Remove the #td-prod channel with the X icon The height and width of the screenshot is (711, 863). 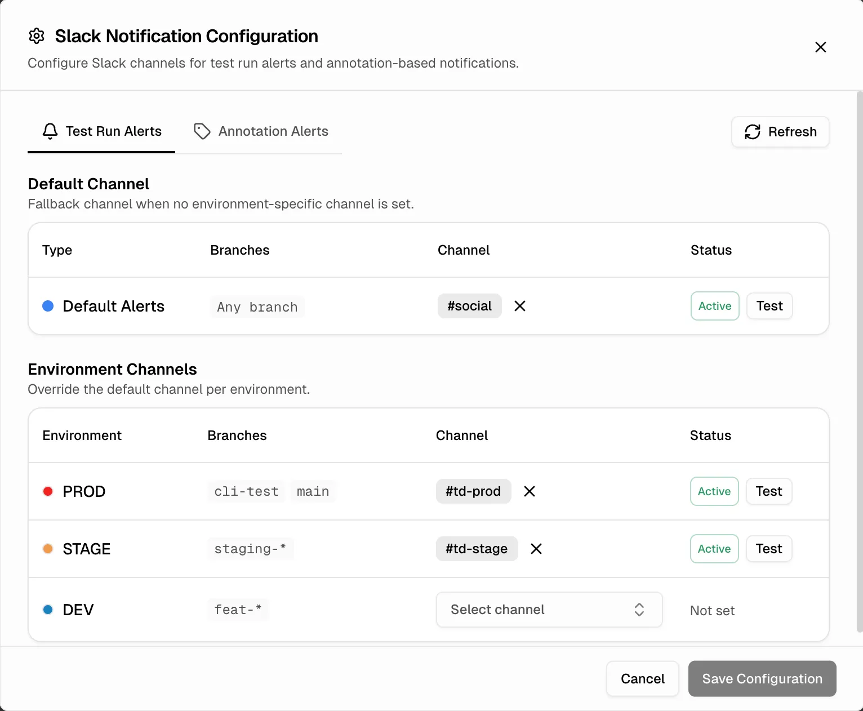point(529,491)
